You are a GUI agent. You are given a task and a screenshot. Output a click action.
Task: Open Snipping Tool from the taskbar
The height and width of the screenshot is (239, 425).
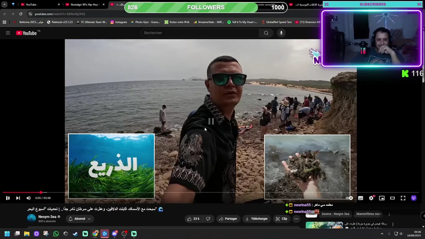click(x=46, y=234)
